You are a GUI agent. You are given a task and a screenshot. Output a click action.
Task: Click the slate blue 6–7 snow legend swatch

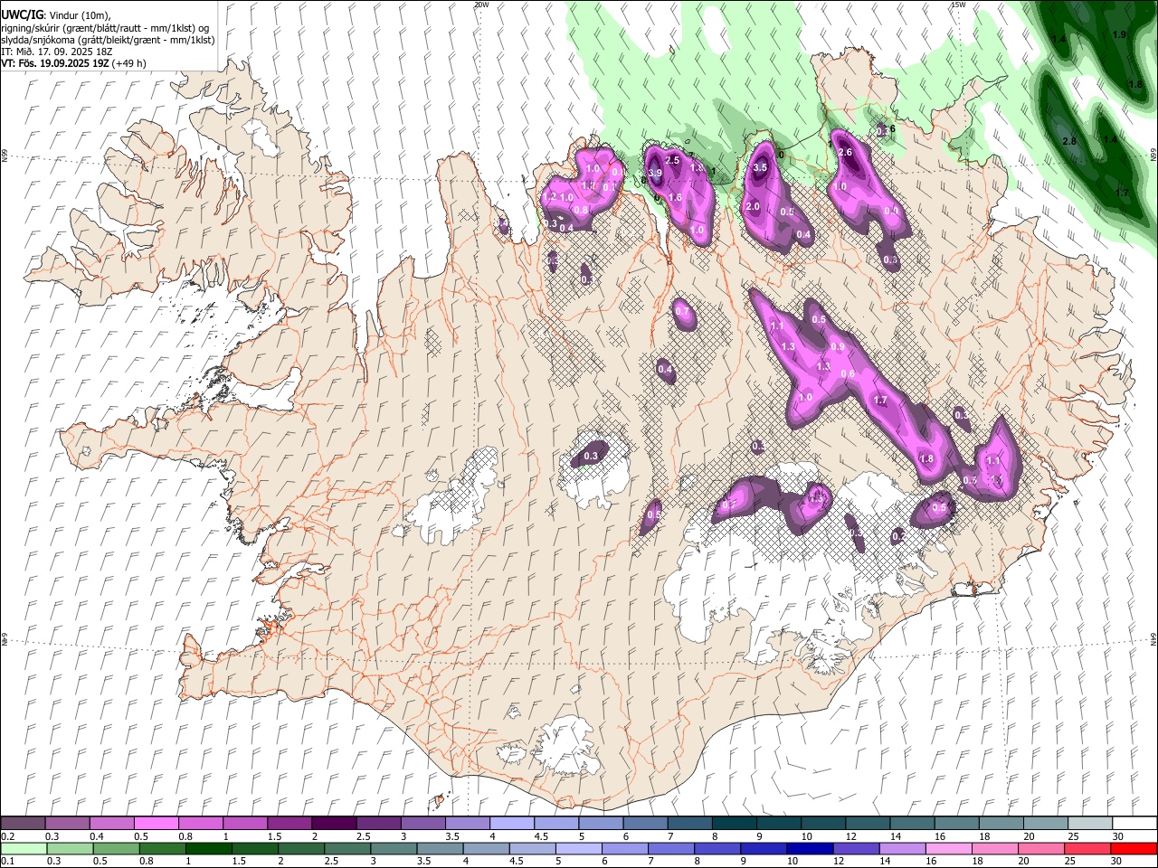(643, 824)
